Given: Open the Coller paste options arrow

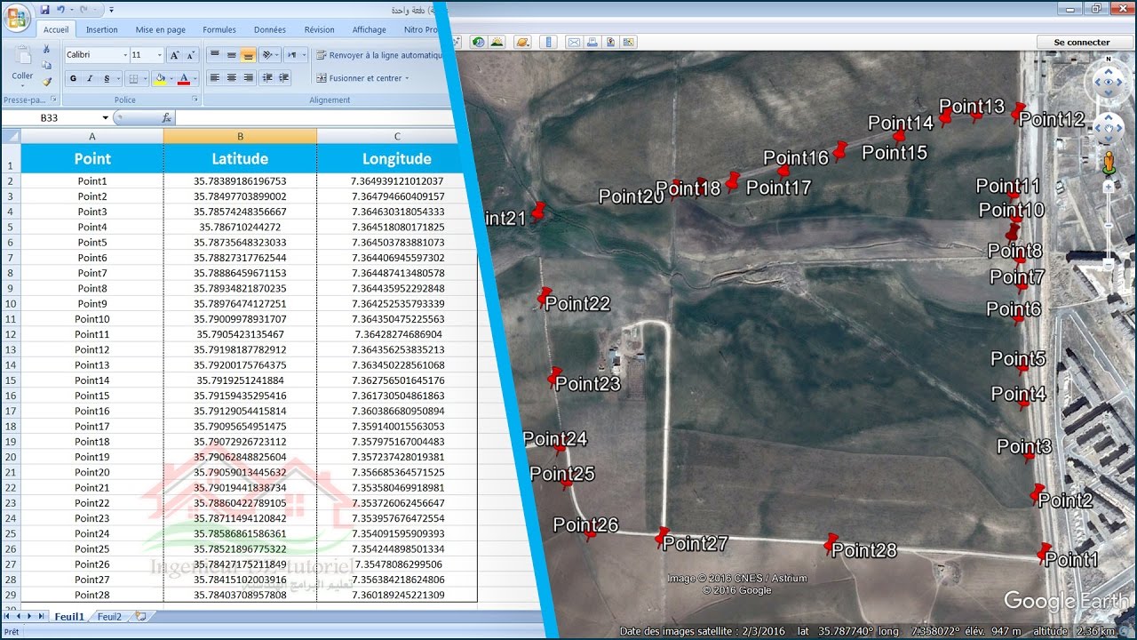Looking at the screenshot, I should [22, 86].
